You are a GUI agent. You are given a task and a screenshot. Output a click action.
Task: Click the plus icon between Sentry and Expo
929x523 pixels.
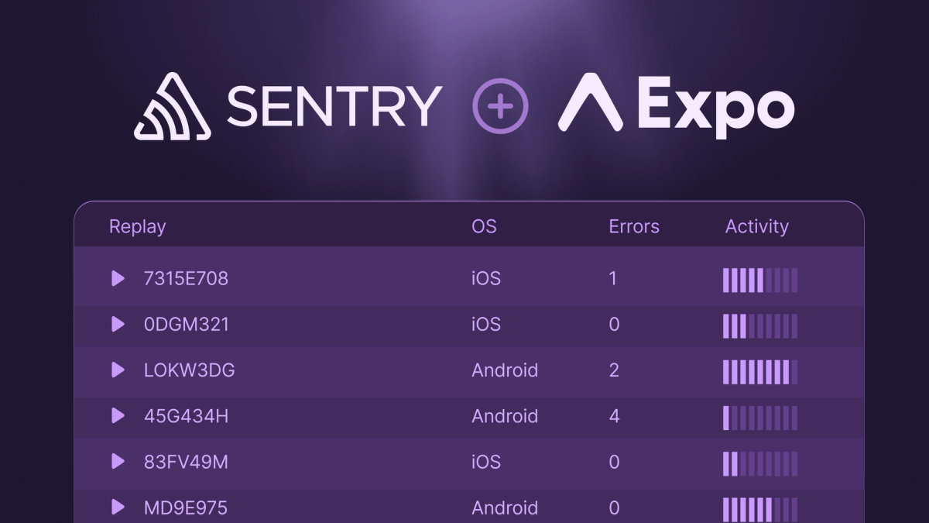coord(502,105)
